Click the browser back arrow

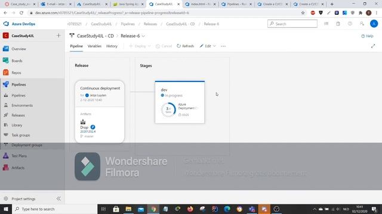tap(5, 13)
